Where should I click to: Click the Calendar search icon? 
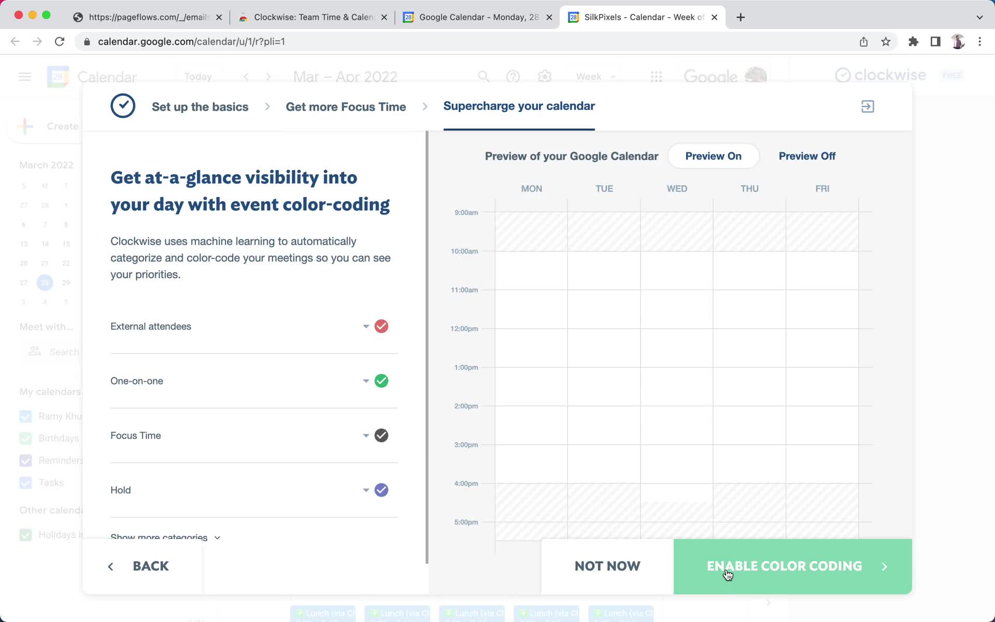484,76
